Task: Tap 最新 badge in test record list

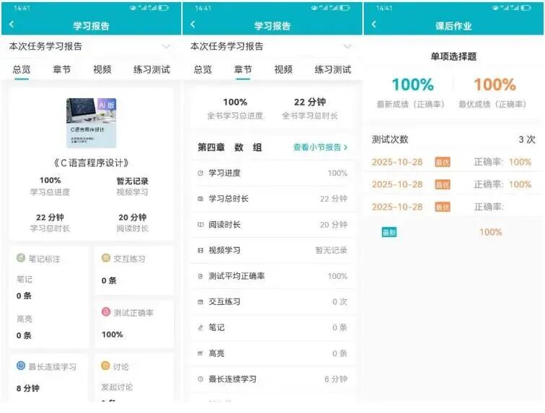Action: [389, 232]
